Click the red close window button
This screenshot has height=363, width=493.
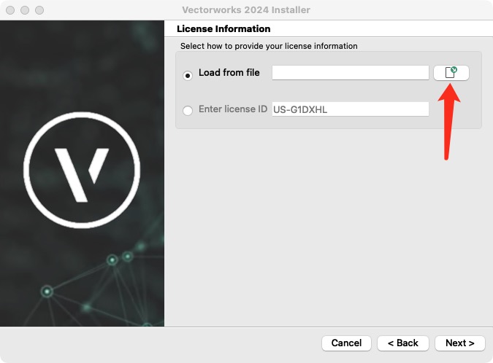[x=10, y=10]
